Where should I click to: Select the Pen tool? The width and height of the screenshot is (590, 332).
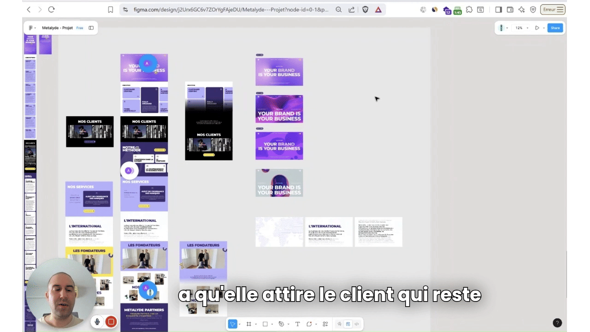pos(281,324)
